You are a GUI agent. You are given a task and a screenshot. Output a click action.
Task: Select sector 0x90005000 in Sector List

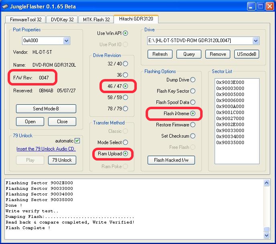click(230, 94)
